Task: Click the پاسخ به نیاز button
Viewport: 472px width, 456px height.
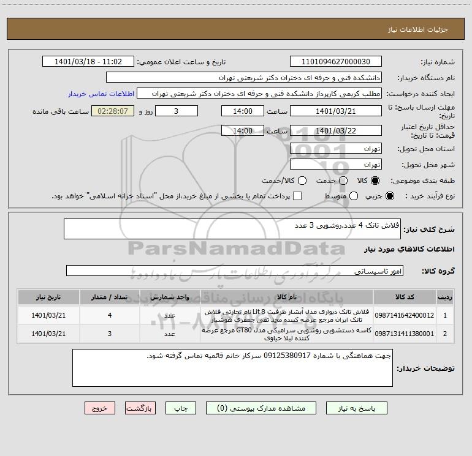Action: (x=356, y=408)
